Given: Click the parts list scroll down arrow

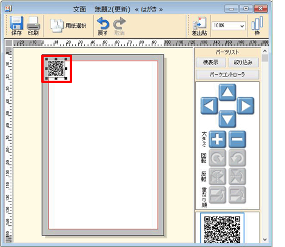Looking at the screenshot, I should pos(265,240).
